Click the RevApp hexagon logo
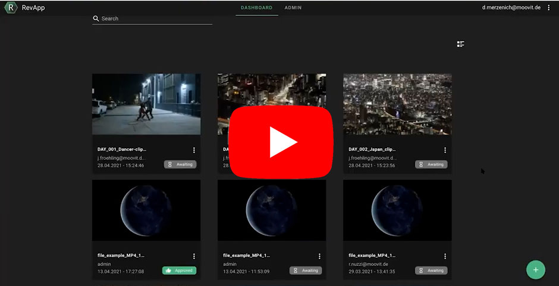The image size is (559, 286). pos(10,8)
